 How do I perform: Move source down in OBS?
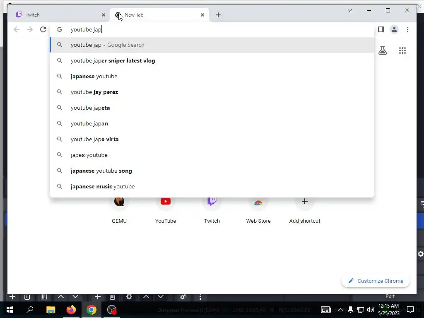[x=161, y=297]
